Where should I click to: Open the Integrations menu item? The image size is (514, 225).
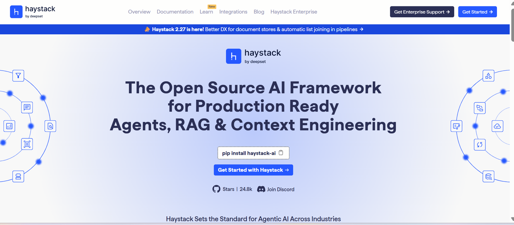click(x=233, y=12)
